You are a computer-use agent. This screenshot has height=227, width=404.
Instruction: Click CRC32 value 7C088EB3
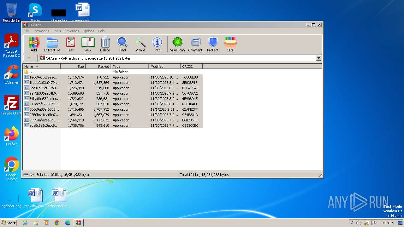[x=190, y=77]
